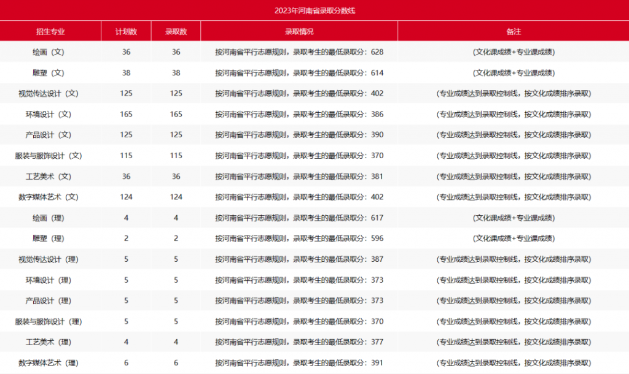Click the major name "服装与服饰设计（文）"
The width and height of the screenshot is (629, 374).
click(x=49, y=156)
